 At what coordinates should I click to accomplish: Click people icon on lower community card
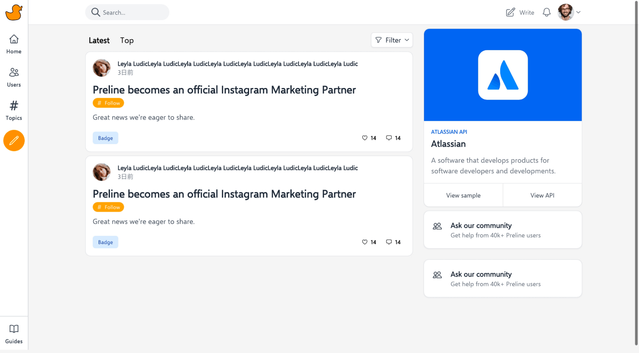tap(437, 275)
